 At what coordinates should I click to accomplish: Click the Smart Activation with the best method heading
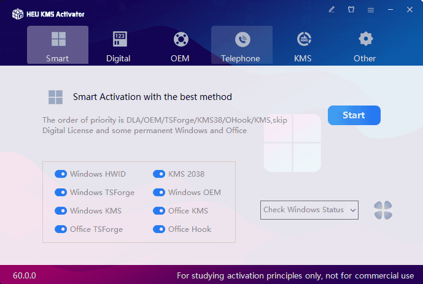(152, 97)
